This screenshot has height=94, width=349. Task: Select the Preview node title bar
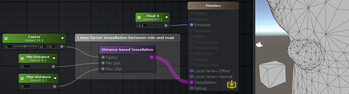coord(213,5)
